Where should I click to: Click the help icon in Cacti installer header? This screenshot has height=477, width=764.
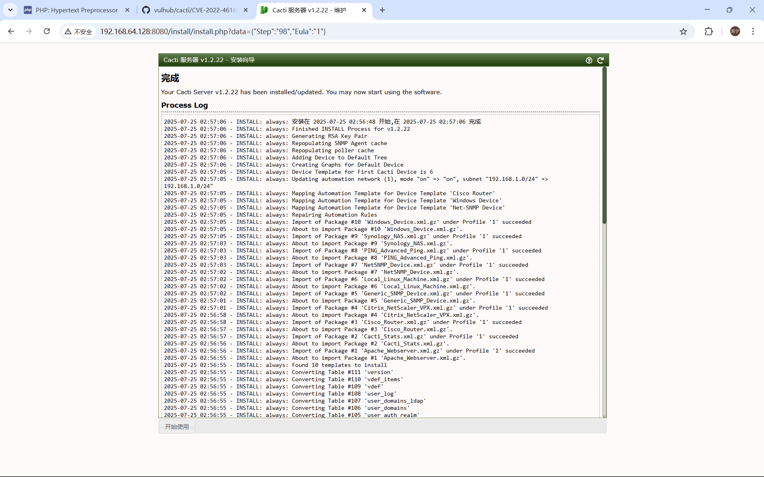click(589, 60)
